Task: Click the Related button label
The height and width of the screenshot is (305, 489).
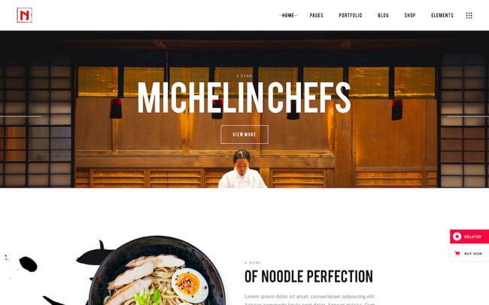Action: [472, 237]
